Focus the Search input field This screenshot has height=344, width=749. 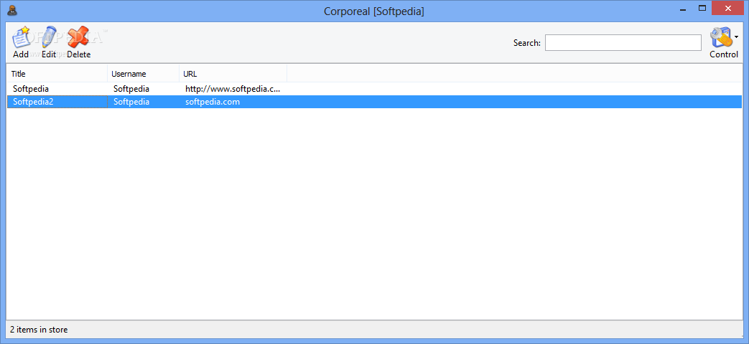point(623,43)
